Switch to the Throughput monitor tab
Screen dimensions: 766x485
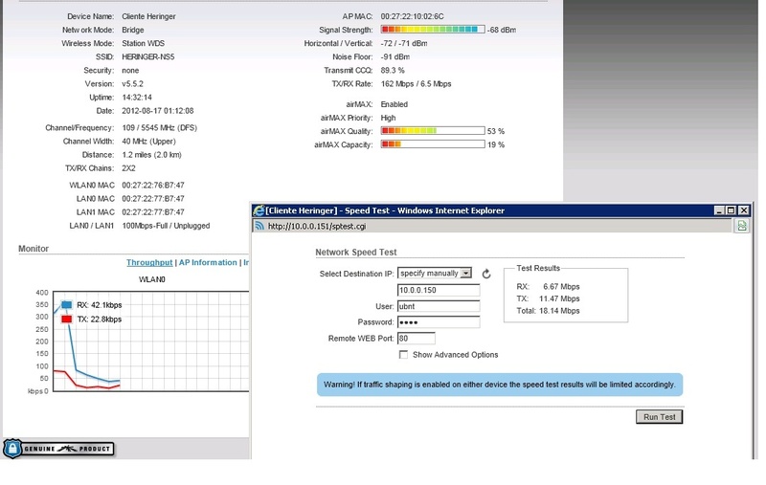[149, 262]
